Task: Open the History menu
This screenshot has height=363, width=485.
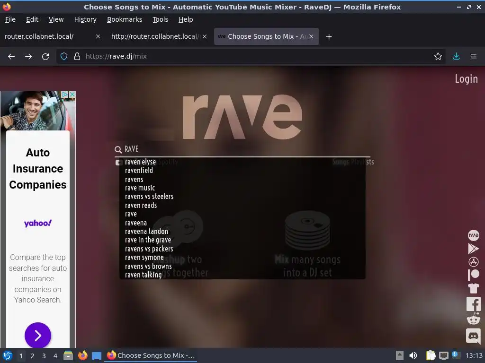Action: pyautogui.click(x=85, y=19)
